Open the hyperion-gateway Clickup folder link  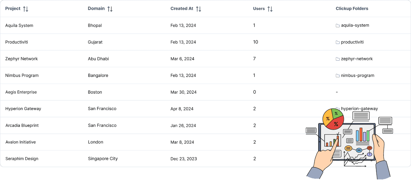coord(359,109)
